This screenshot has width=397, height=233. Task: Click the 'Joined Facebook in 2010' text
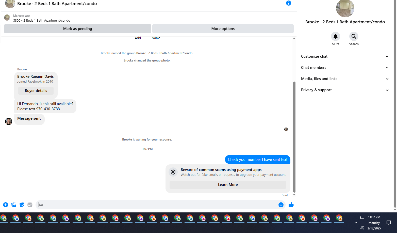pyautogui.click(x=35, y=82)
